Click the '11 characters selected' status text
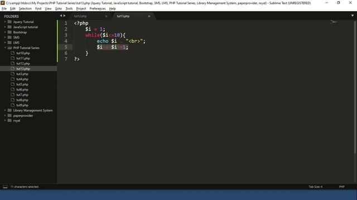This screenshot has width=357, height=200. tap(25, 187)
